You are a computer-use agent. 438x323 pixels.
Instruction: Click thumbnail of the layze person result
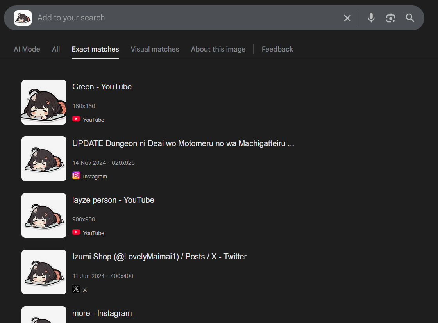pyautogui.click(x=44, y=216)
